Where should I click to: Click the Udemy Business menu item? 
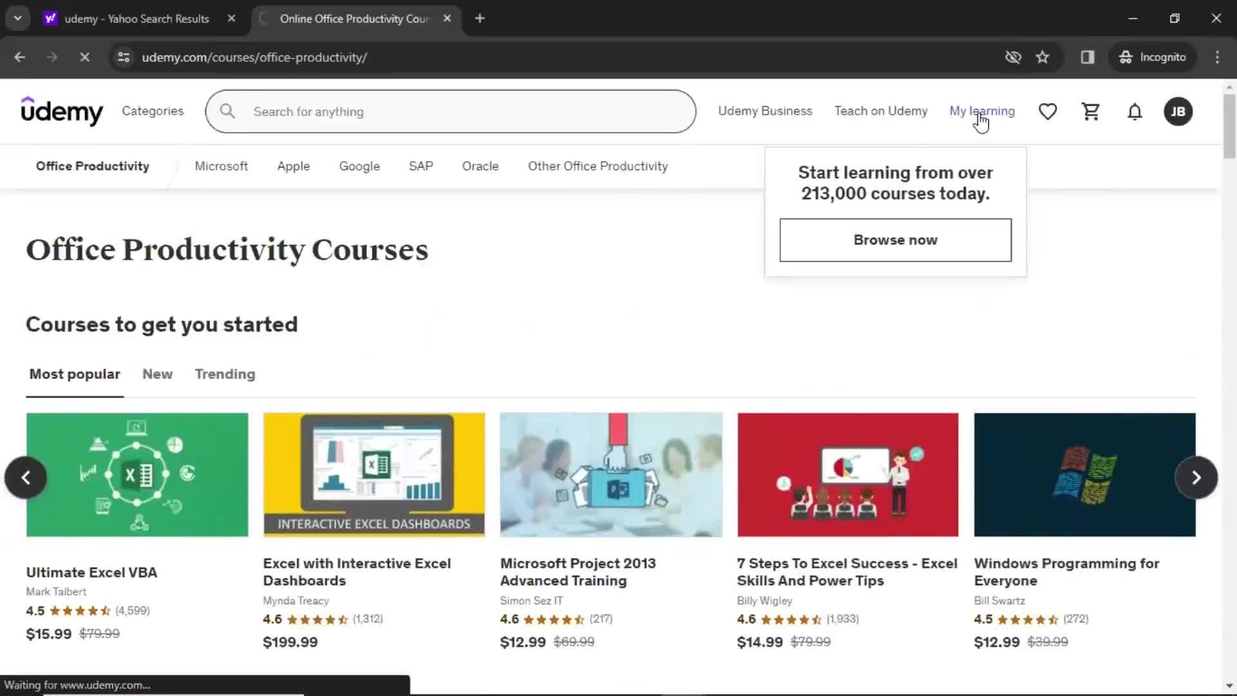click(x=765, y=110)
